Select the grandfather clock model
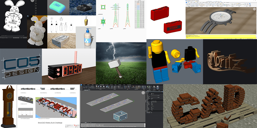The height and width of the screenshot is (128, 257). [x=8, y=106]
